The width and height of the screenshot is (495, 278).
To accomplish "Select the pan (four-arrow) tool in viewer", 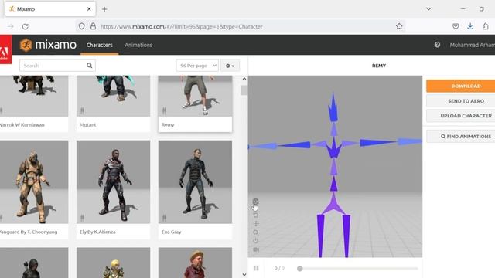I will click(x=256, y=224).
